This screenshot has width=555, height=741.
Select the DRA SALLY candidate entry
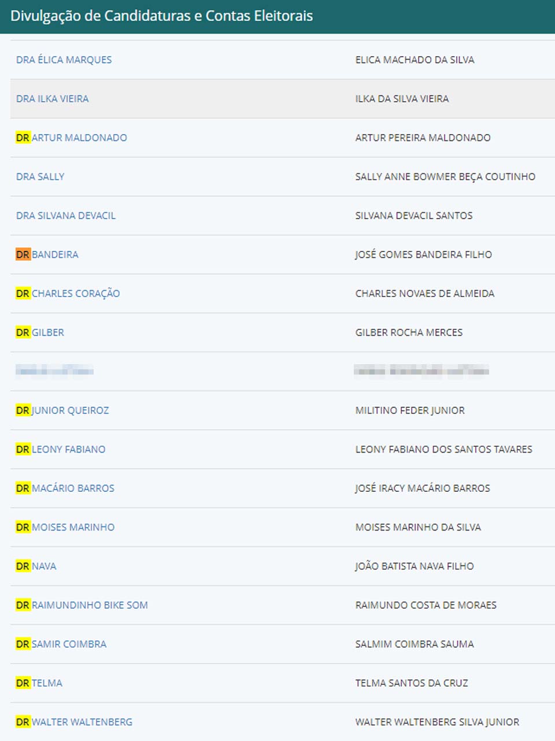pyautogui.click(x=40, y=177)
